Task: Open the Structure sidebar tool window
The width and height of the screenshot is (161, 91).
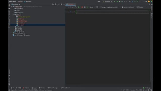Action: (x=9, y=73)
